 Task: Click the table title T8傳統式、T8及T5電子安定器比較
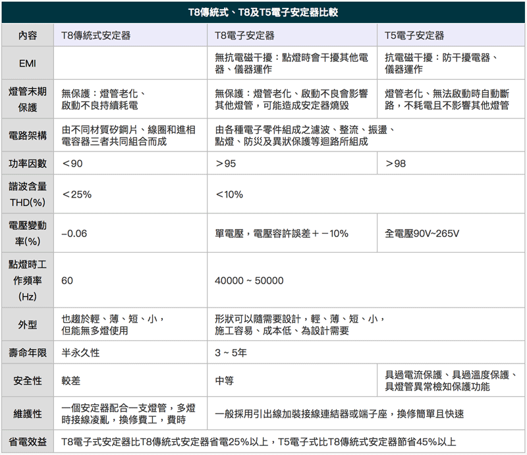263,13
